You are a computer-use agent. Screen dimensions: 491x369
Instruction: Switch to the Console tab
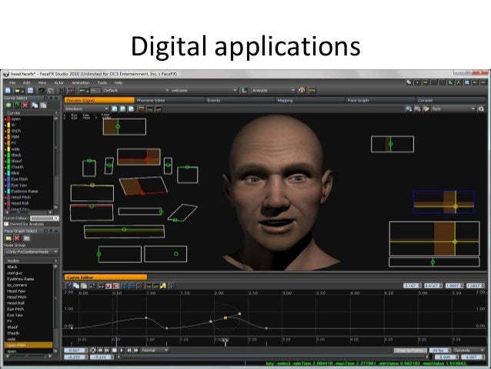[x=450, y=100]
